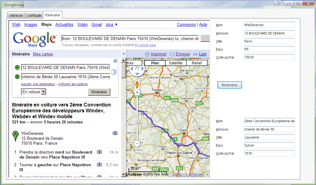Pan the map down with the arrow control
This screenshot has height=185, width=316.
137,74
